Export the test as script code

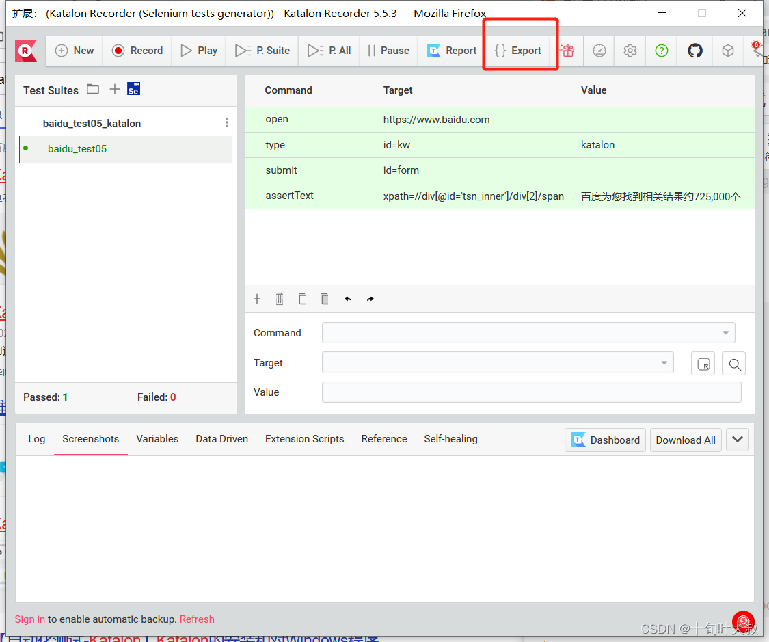518,51
